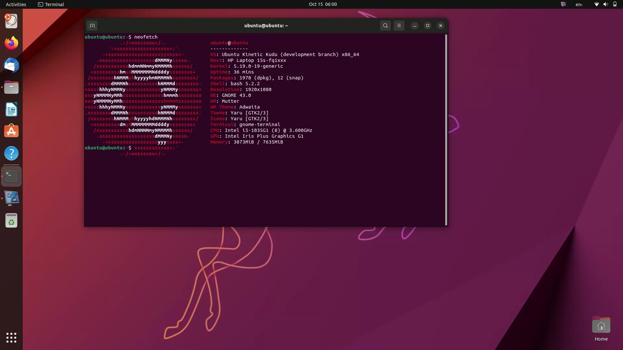
Task: Click the Wi-Fi status icon
Action: tap(596, 4)
